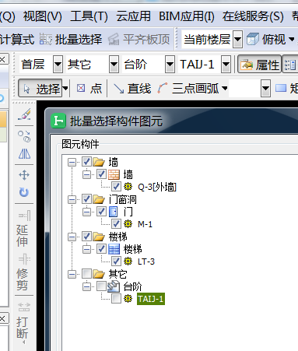Click the rotate tool icon

24,192
